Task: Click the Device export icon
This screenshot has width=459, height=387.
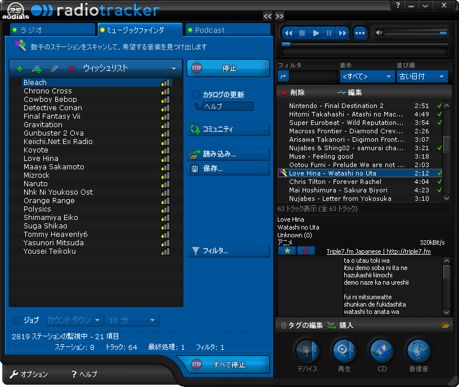Action: (307, 350)
